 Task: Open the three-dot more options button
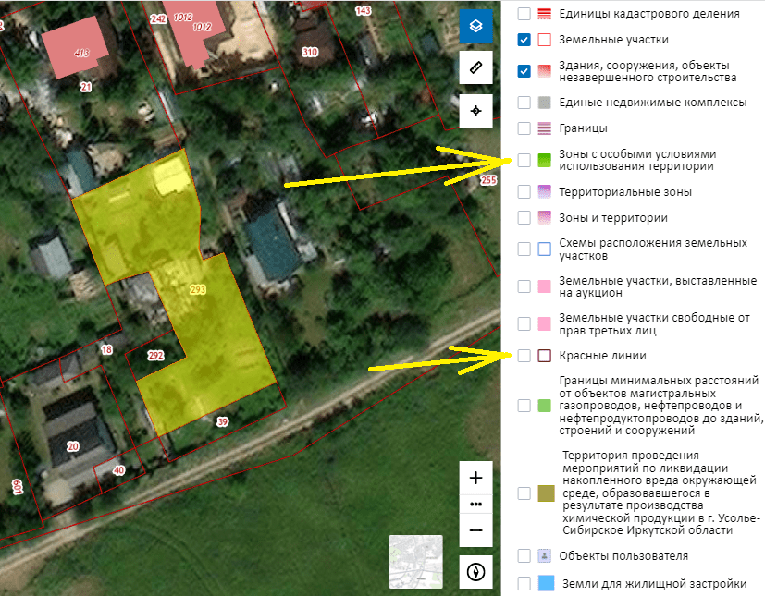pos(476,505)
